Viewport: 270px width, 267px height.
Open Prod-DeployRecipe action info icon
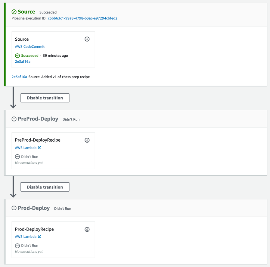87,229
